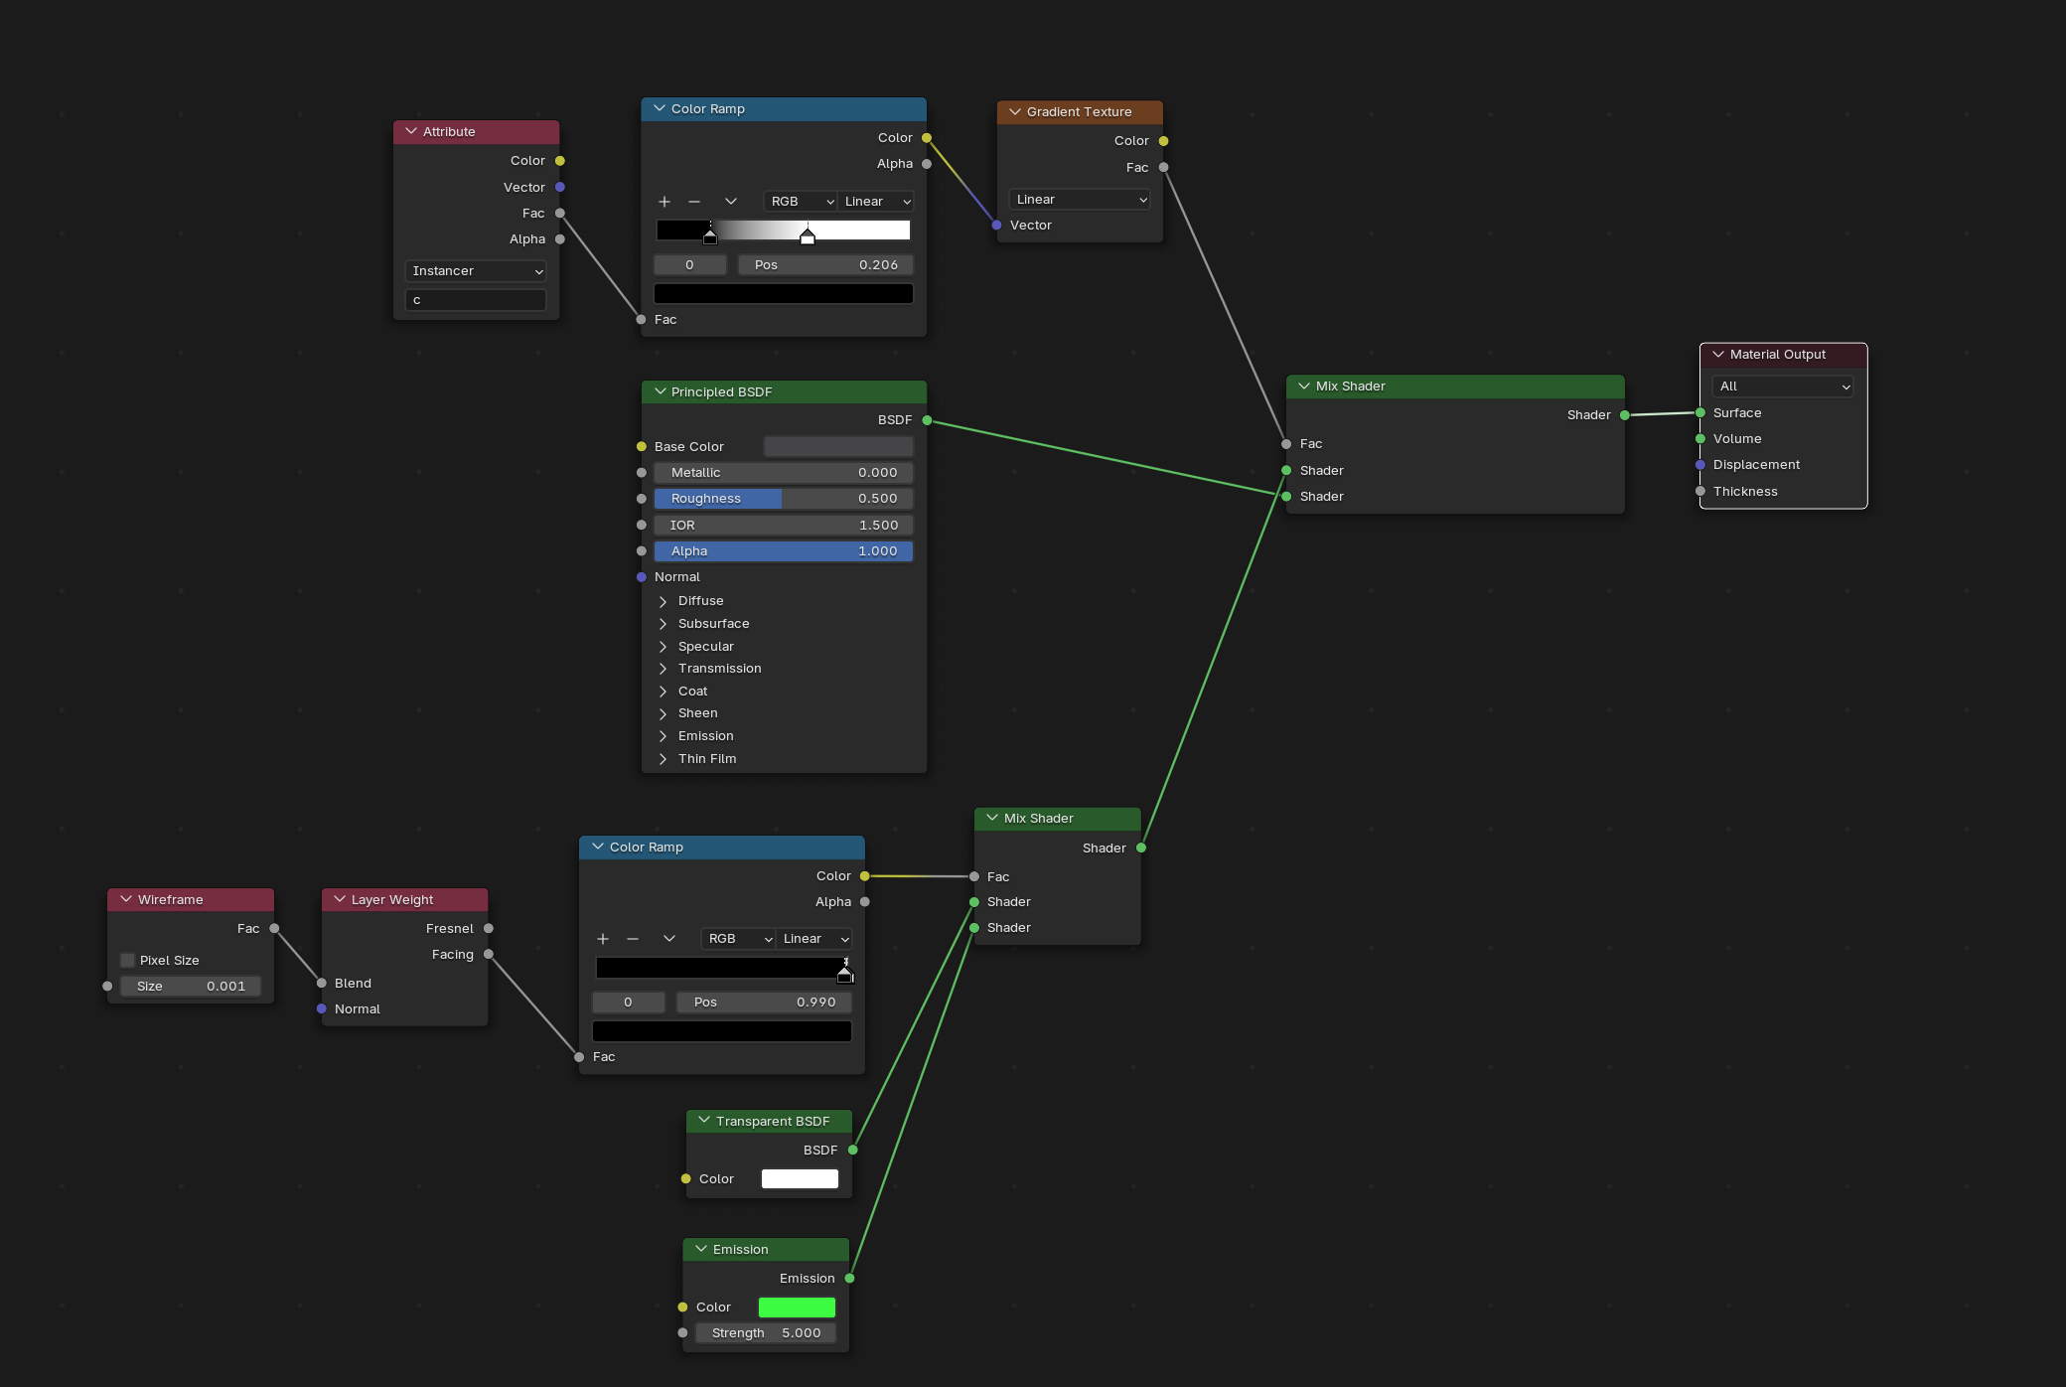Viewport: 2066px width, 1387px height.
Task: Click the minus icon in the top Color Ramp
Action: [x=694, y=202]
